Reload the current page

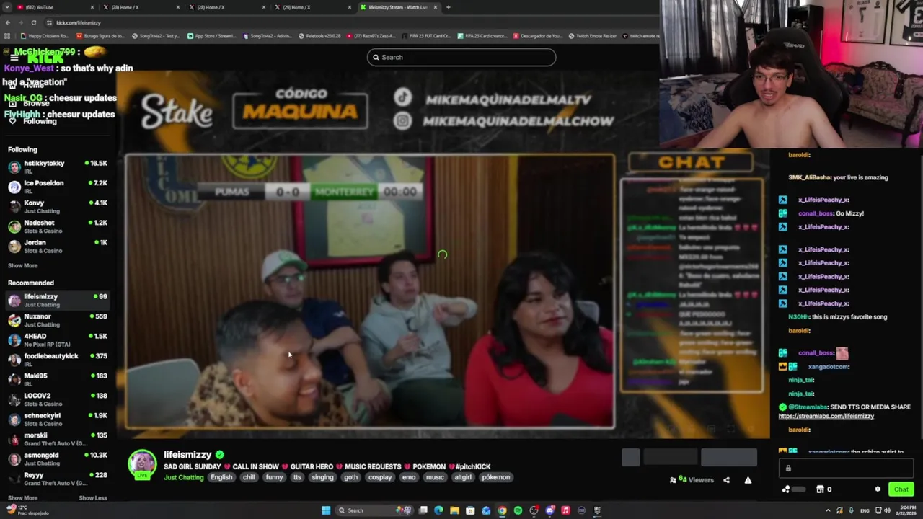[33, 22]
